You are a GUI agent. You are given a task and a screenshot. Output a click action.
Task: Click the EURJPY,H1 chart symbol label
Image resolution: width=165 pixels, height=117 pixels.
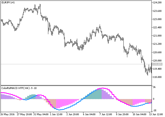pos(8,2)
